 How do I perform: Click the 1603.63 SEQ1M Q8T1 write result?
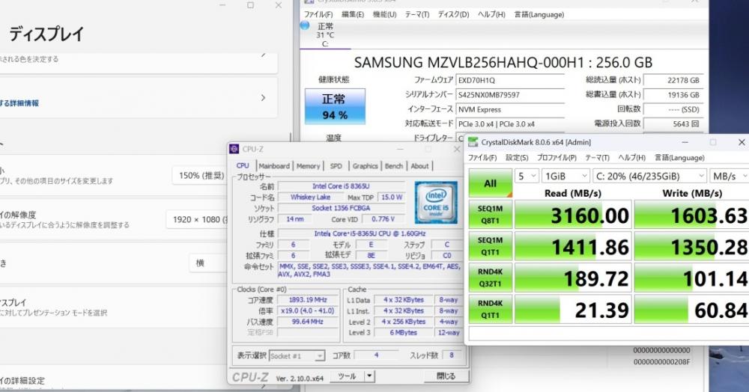(691, 215)
